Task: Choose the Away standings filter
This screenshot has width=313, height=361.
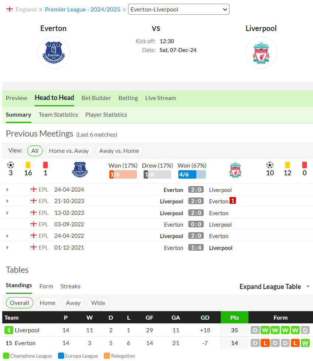Action: [73, 303]
